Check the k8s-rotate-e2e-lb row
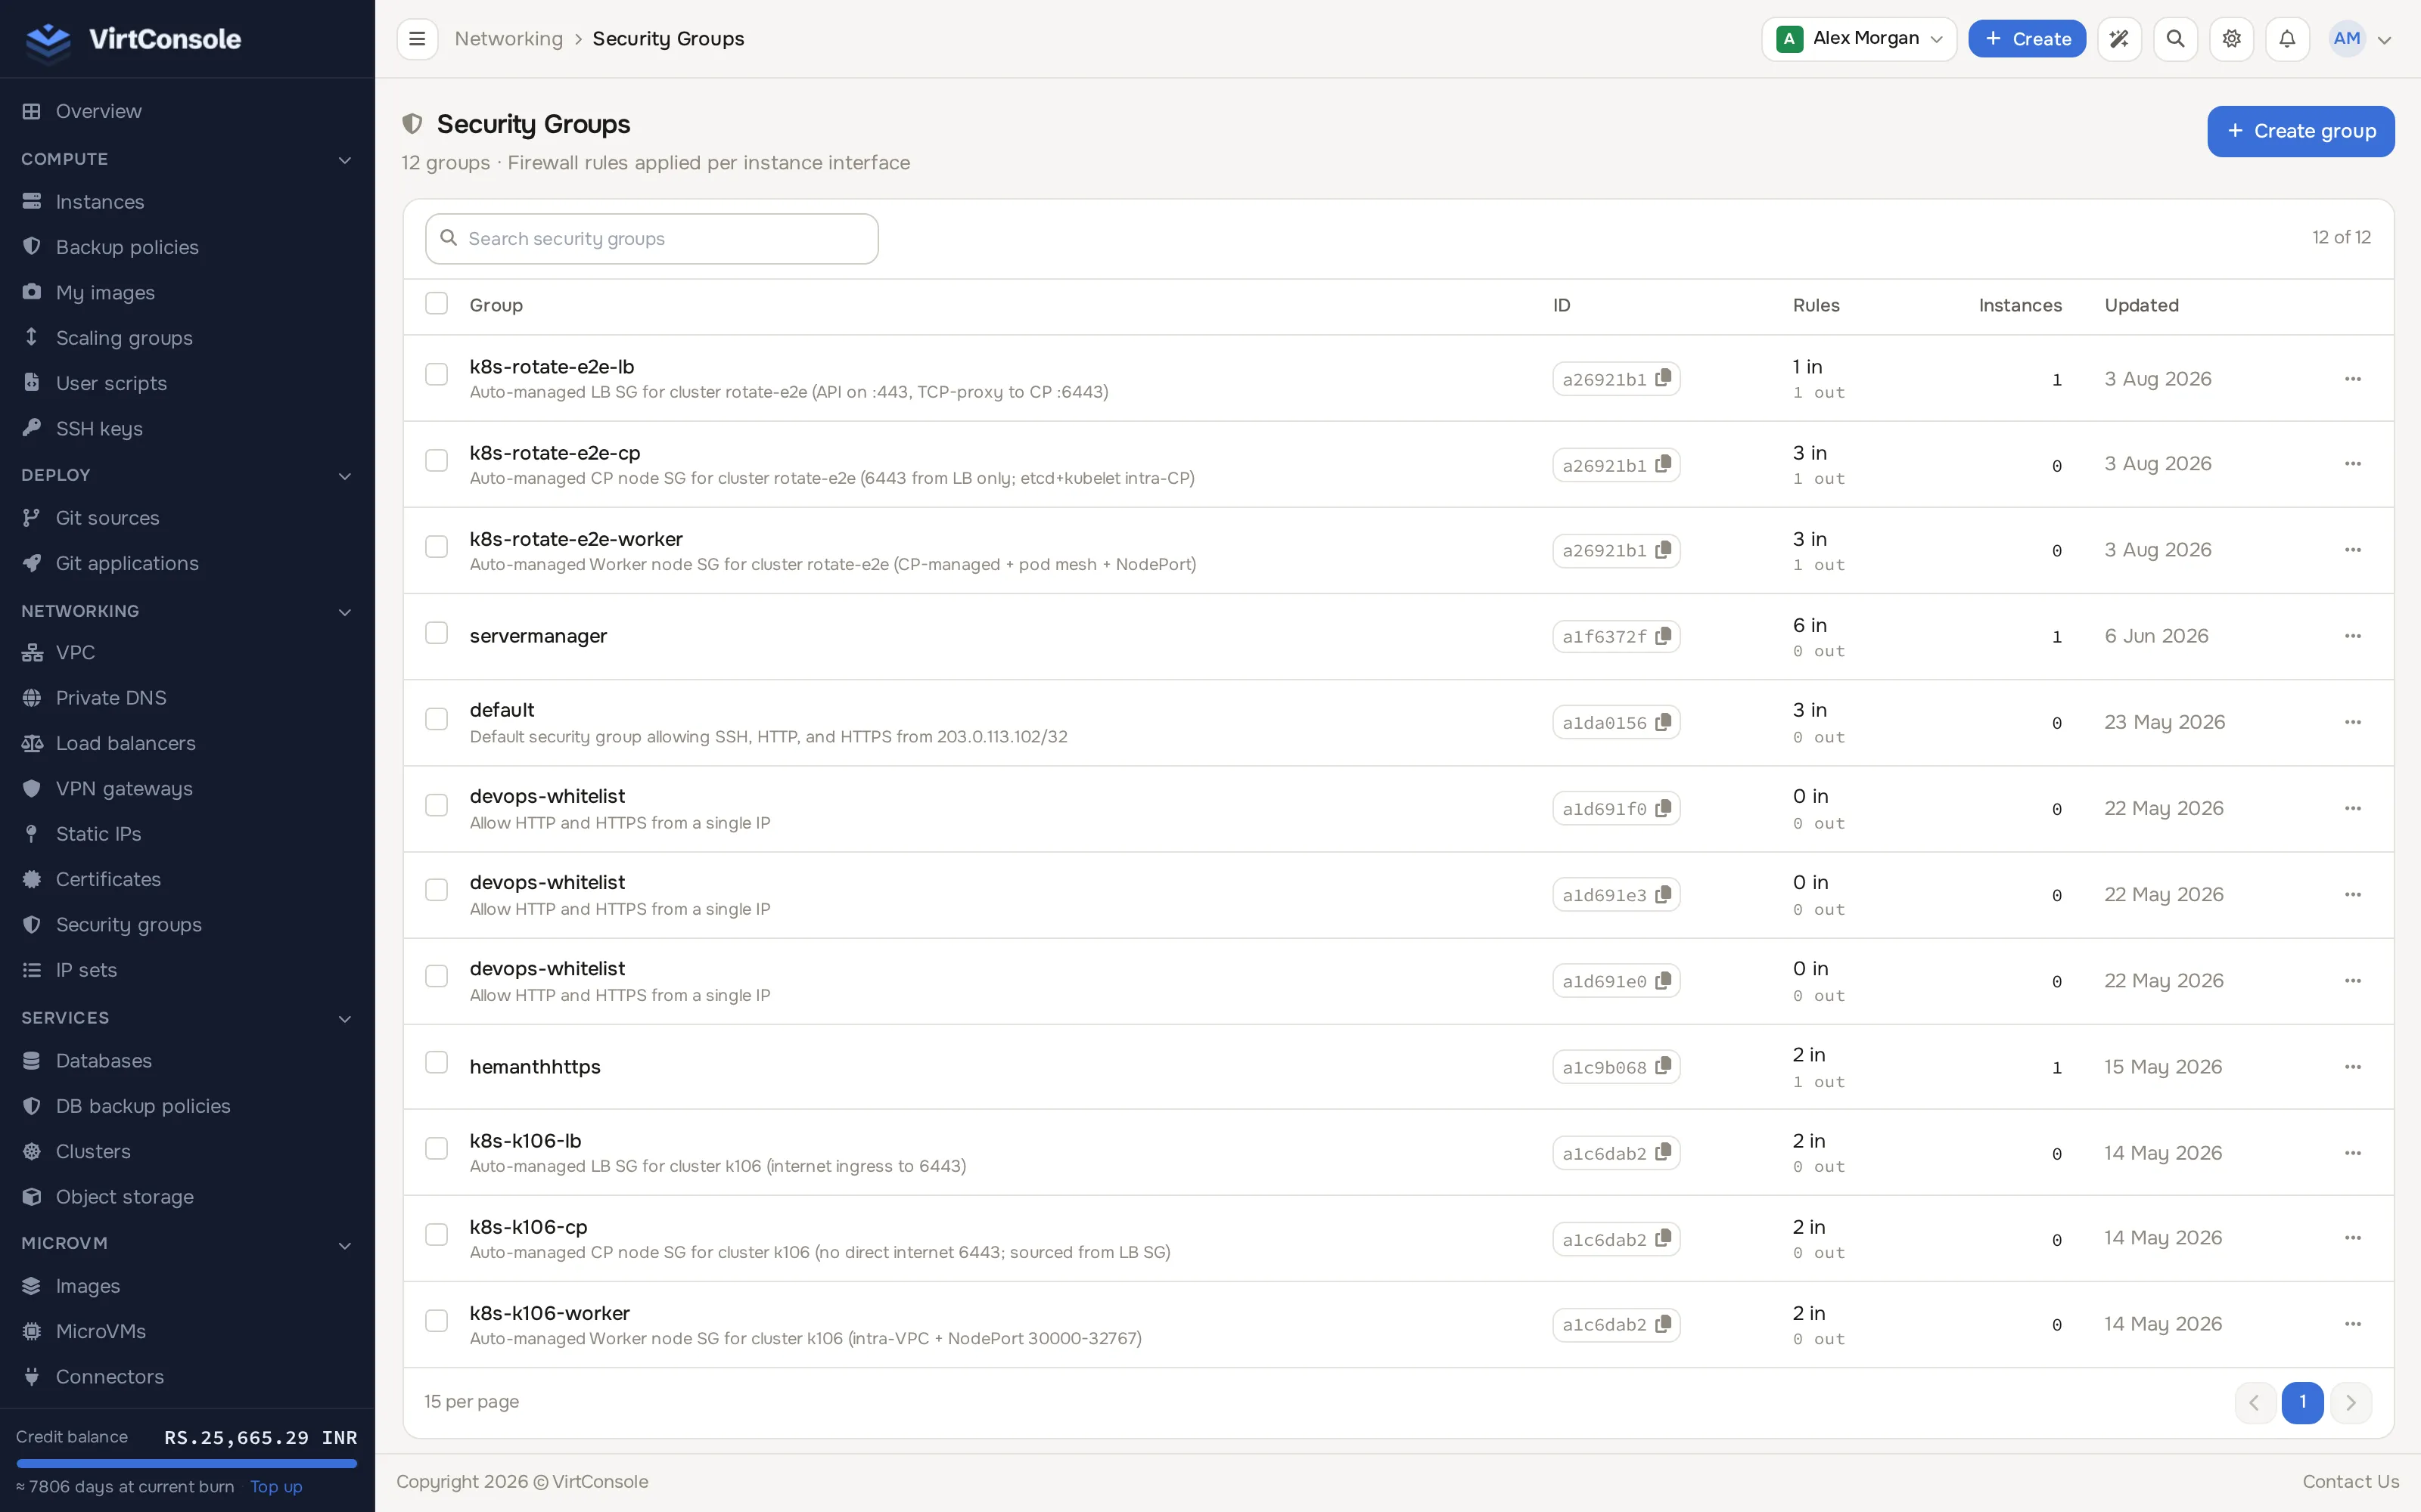The height and width of the screenshot is (1512, 2421). tap(437, 374)
